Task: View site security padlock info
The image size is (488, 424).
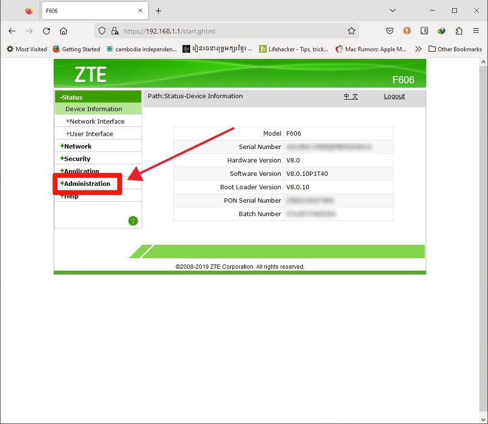Action: 115,31
